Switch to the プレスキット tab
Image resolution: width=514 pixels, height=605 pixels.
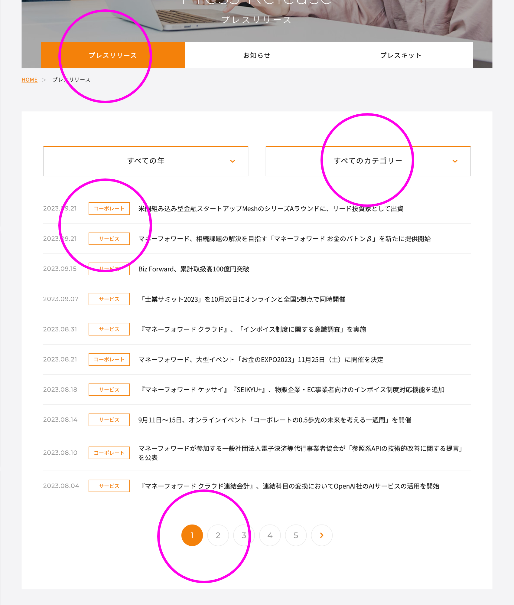pyautogui.click(x=401, y=55)
